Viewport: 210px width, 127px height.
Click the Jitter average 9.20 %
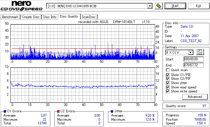click(x=150, y=115)
